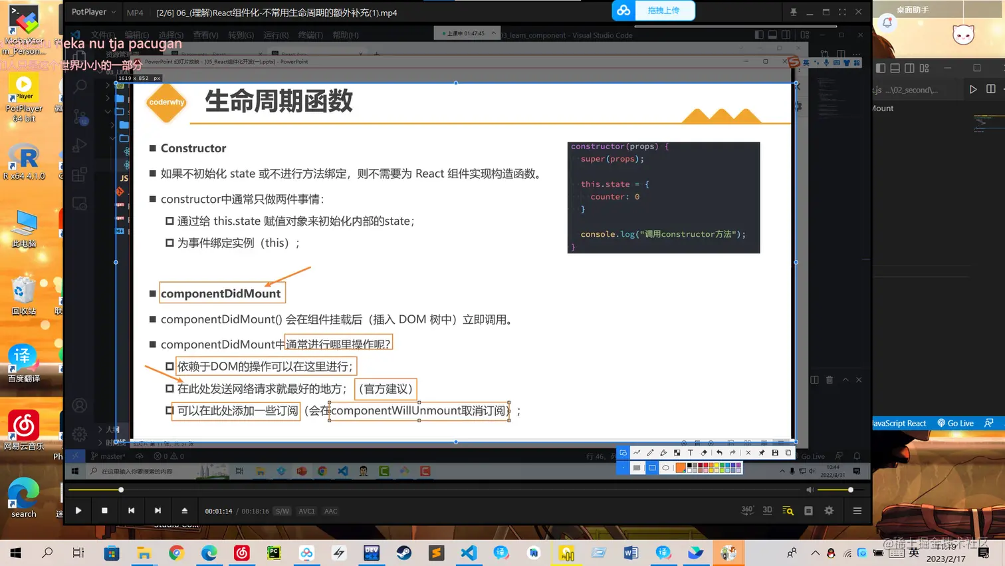This screenshot has height=566, width=1005.
Task: Click the eject/open file button in PotPlayer
Action: click(185, 511)
